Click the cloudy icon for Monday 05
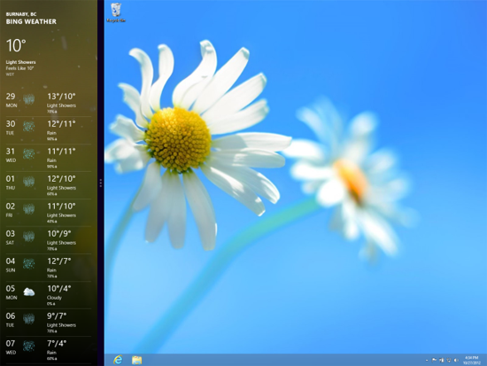 click(29, 292)
